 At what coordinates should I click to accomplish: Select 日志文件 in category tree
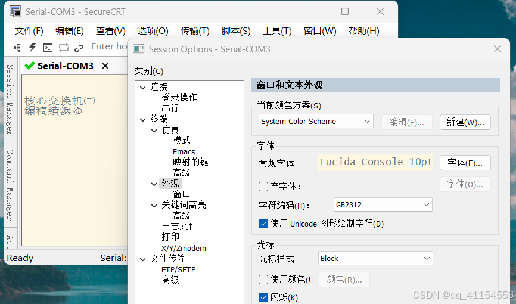point(179,226)
